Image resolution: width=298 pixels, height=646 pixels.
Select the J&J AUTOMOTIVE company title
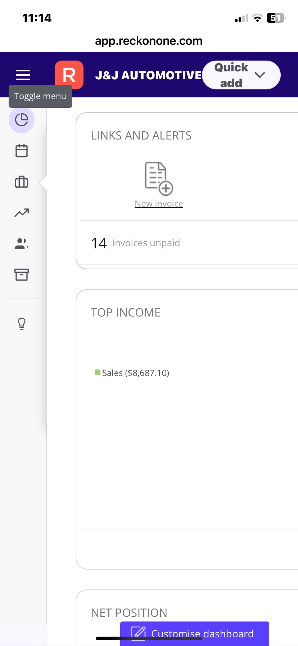click(148, 75)
